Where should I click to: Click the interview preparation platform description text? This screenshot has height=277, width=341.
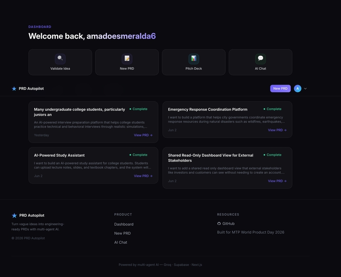click(90, 124)
